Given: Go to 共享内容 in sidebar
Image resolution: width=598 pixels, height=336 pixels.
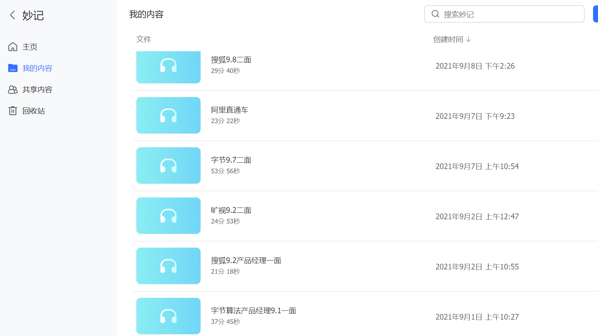Looking at the screenshot, I should [37, 89].
